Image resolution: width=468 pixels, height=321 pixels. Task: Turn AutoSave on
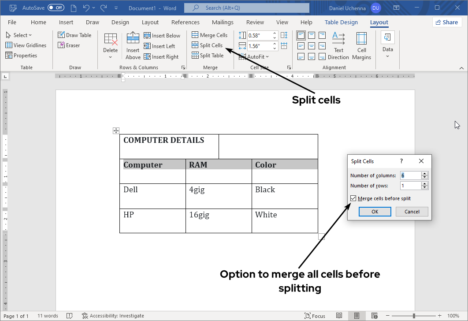[55, 7]
